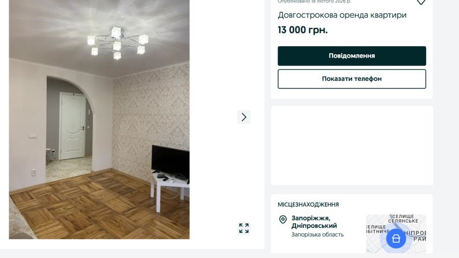Click the white door in the photo

tap(73, 126)
